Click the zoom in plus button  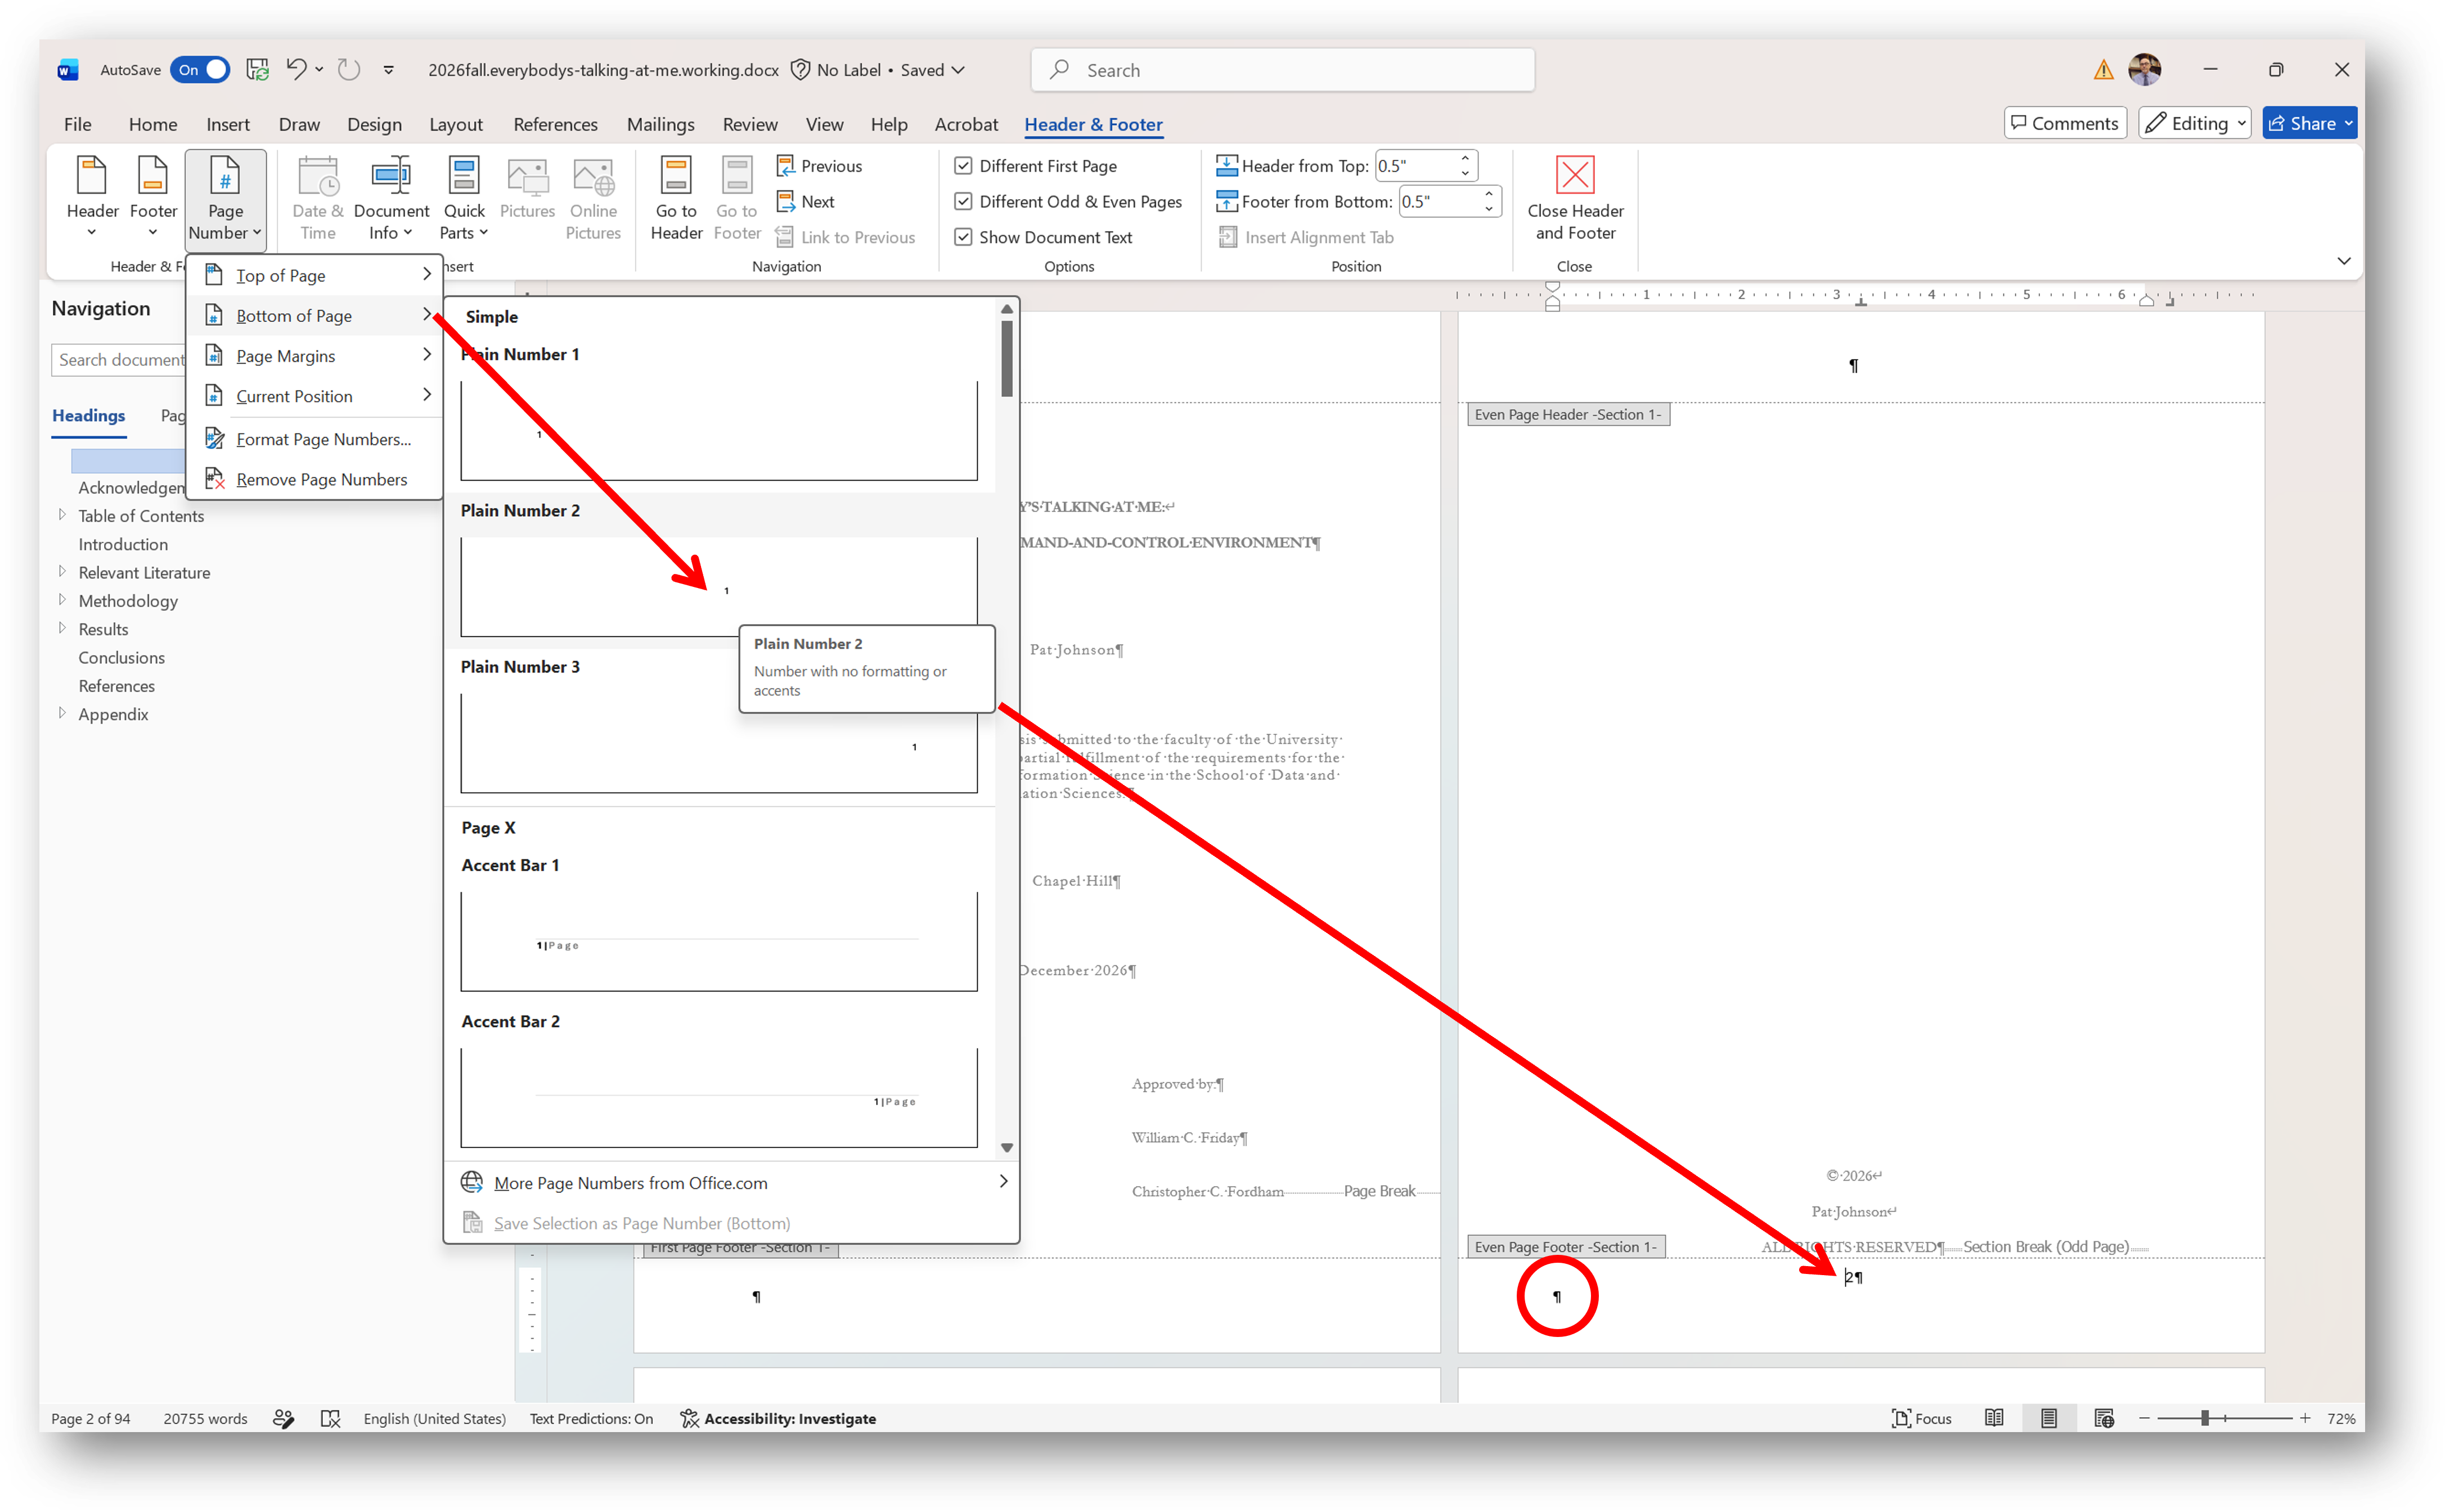tap(2305, 1418)
